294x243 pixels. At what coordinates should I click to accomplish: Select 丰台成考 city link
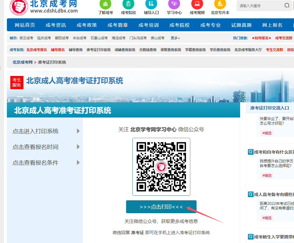[80, 38]
